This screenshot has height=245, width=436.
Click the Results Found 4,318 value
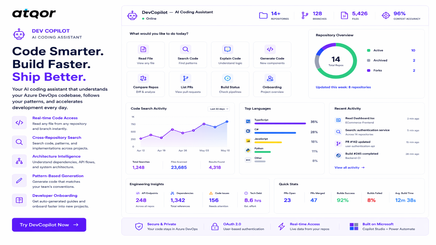[x=215, y=167]
